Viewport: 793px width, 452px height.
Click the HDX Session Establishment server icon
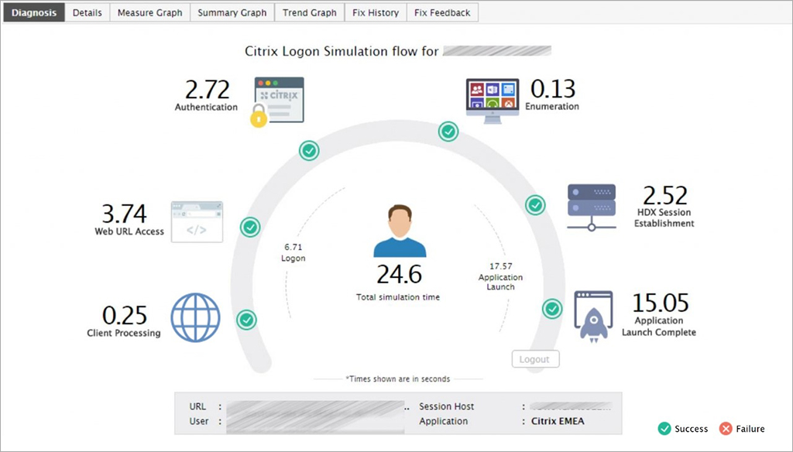click(591, 207)
